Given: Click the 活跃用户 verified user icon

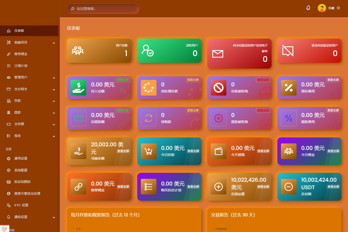Looking at the screenshot, I should (x=148, y=50).
